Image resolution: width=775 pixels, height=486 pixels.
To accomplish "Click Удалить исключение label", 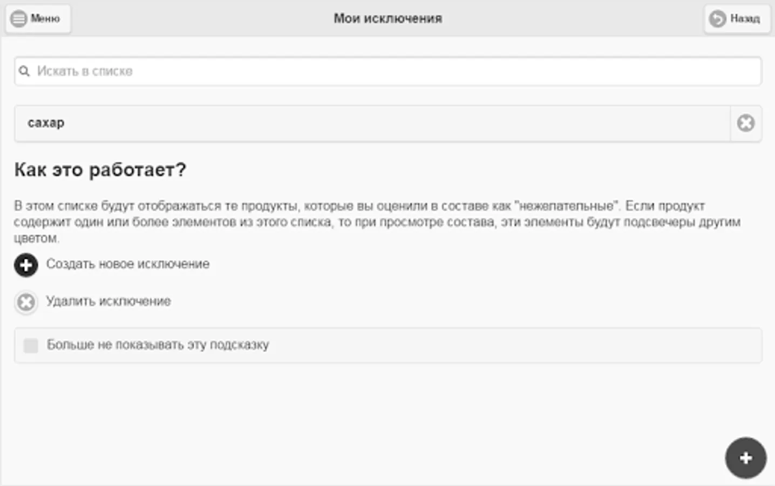I will click(108, 301).
